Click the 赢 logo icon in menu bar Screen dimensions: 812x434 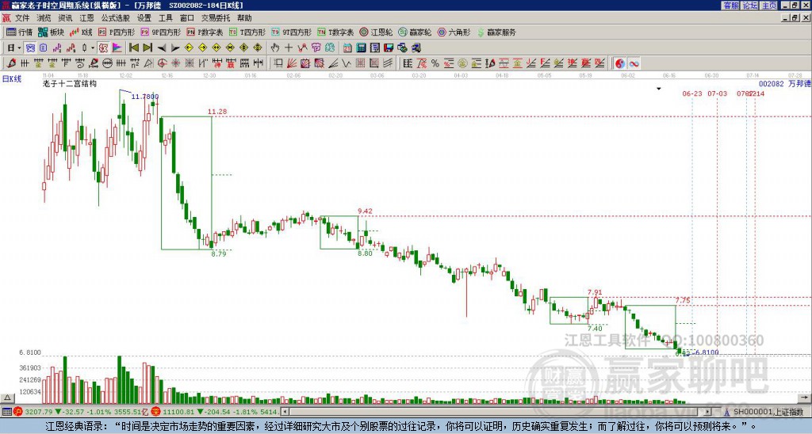coord(6,18)
